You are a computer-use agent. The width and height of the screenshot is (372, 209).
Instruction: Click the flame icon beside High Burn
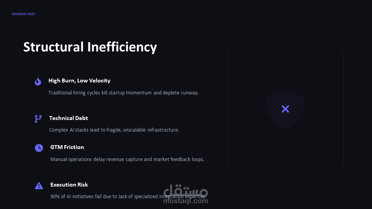[x=38, y=81]
